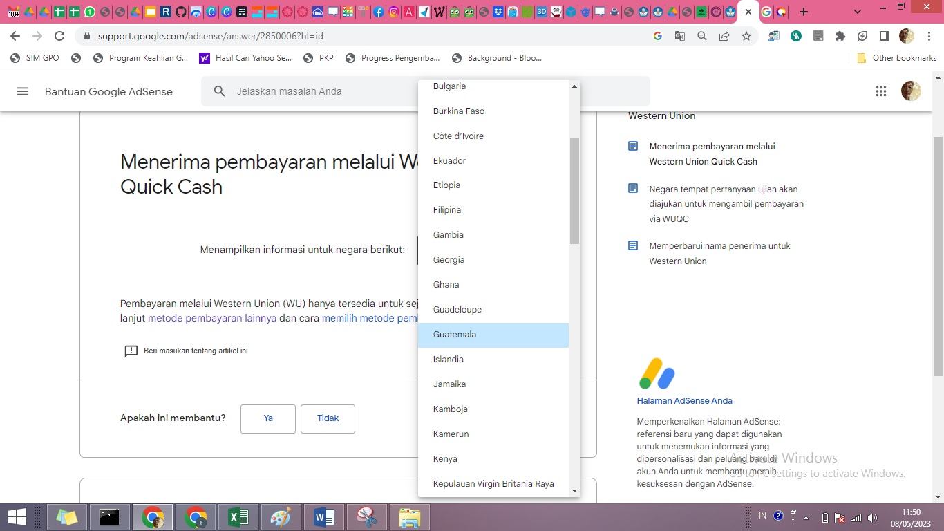944x531 pixels.
Task: Open the Windows Start button
Action: pyautogui.click(x=17, y=517)
